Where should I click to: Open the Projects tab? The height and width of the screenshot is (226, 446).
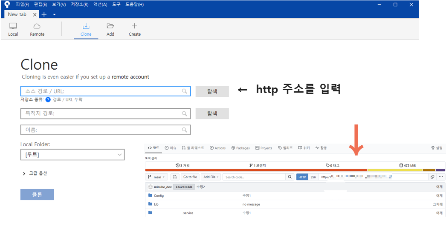(x=264, y=148)
